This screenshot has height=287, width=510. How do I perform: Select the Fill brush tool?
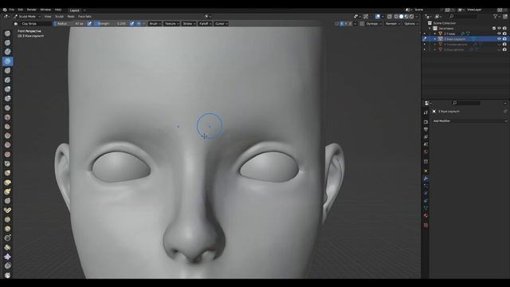coord(7,136)
